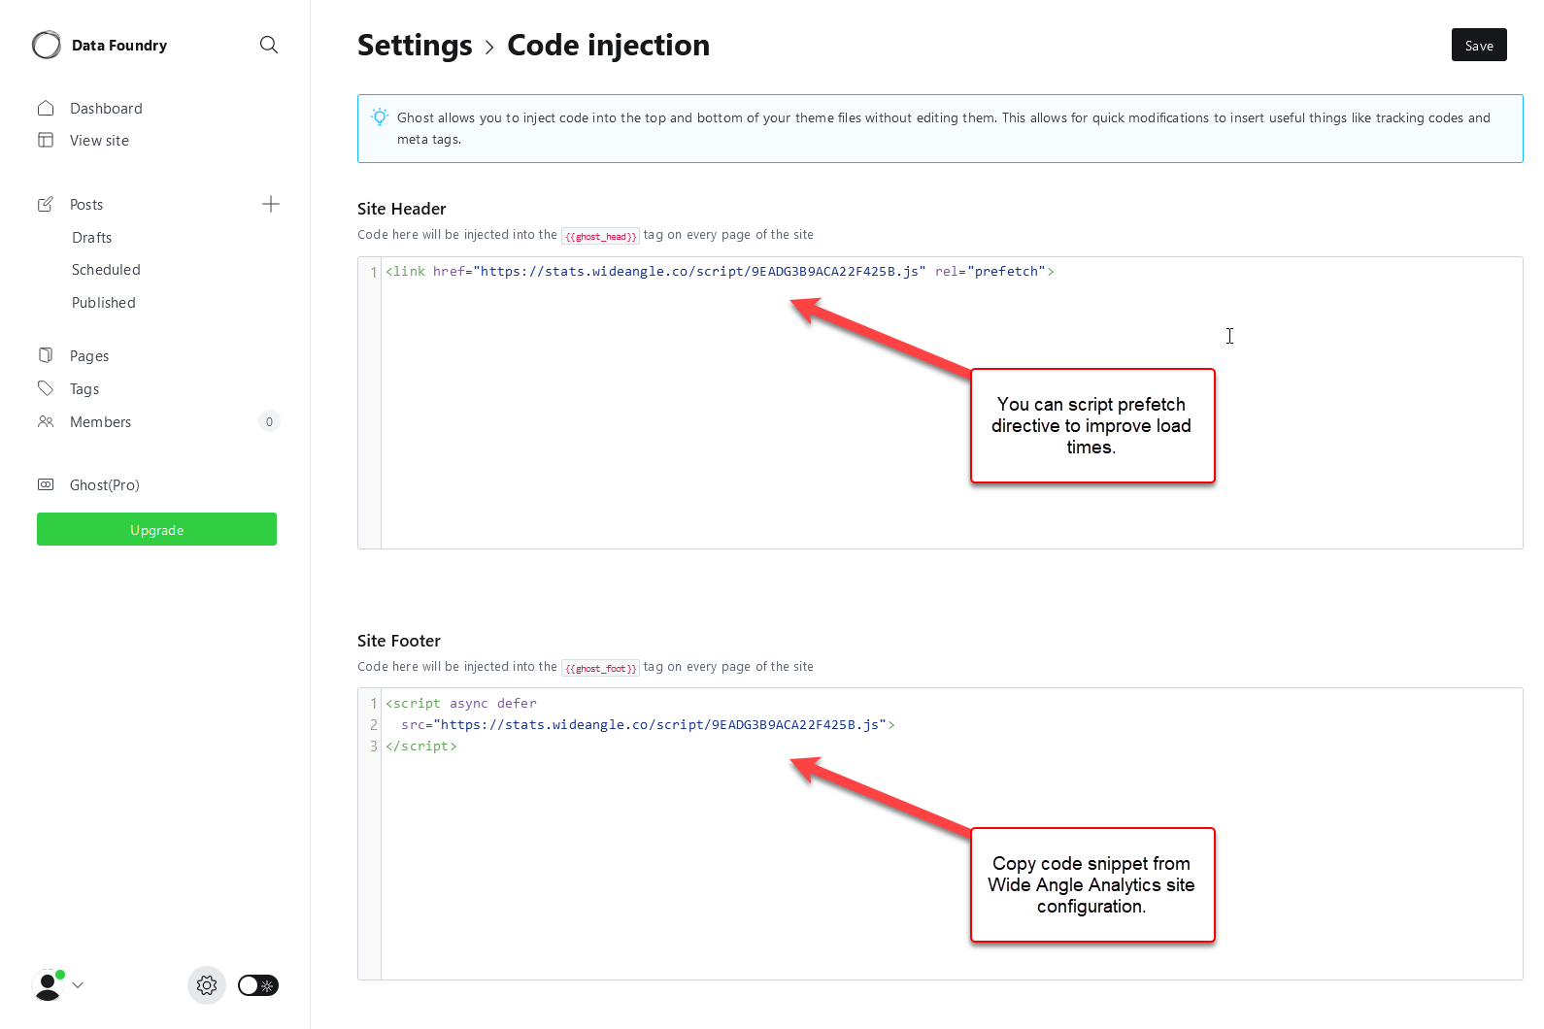This screenshot has width=1544, height=1029.
Task: Open Tags section
Action: (x=84, y=389)
